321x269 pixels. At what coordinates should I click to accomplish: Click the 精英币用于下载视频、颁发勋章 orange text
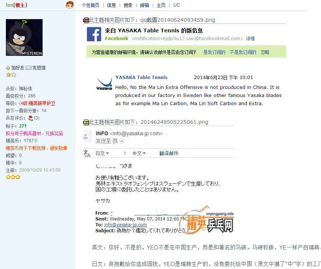click(36, 148)
